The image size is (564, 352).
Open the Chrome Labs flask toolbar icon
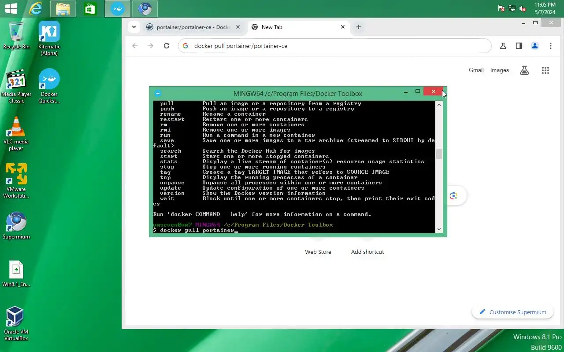(503, 46)
